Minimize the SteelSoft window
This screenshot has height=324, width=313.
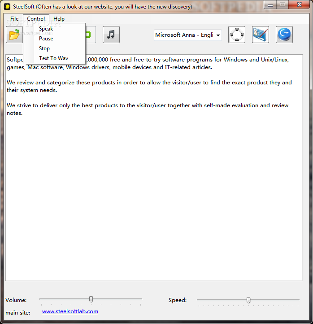pos(270,5)
